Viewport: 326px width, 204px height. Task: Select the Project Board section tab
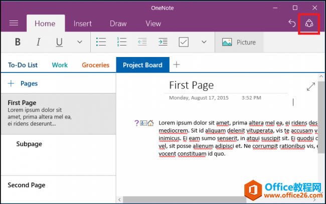tap(142, 64)
